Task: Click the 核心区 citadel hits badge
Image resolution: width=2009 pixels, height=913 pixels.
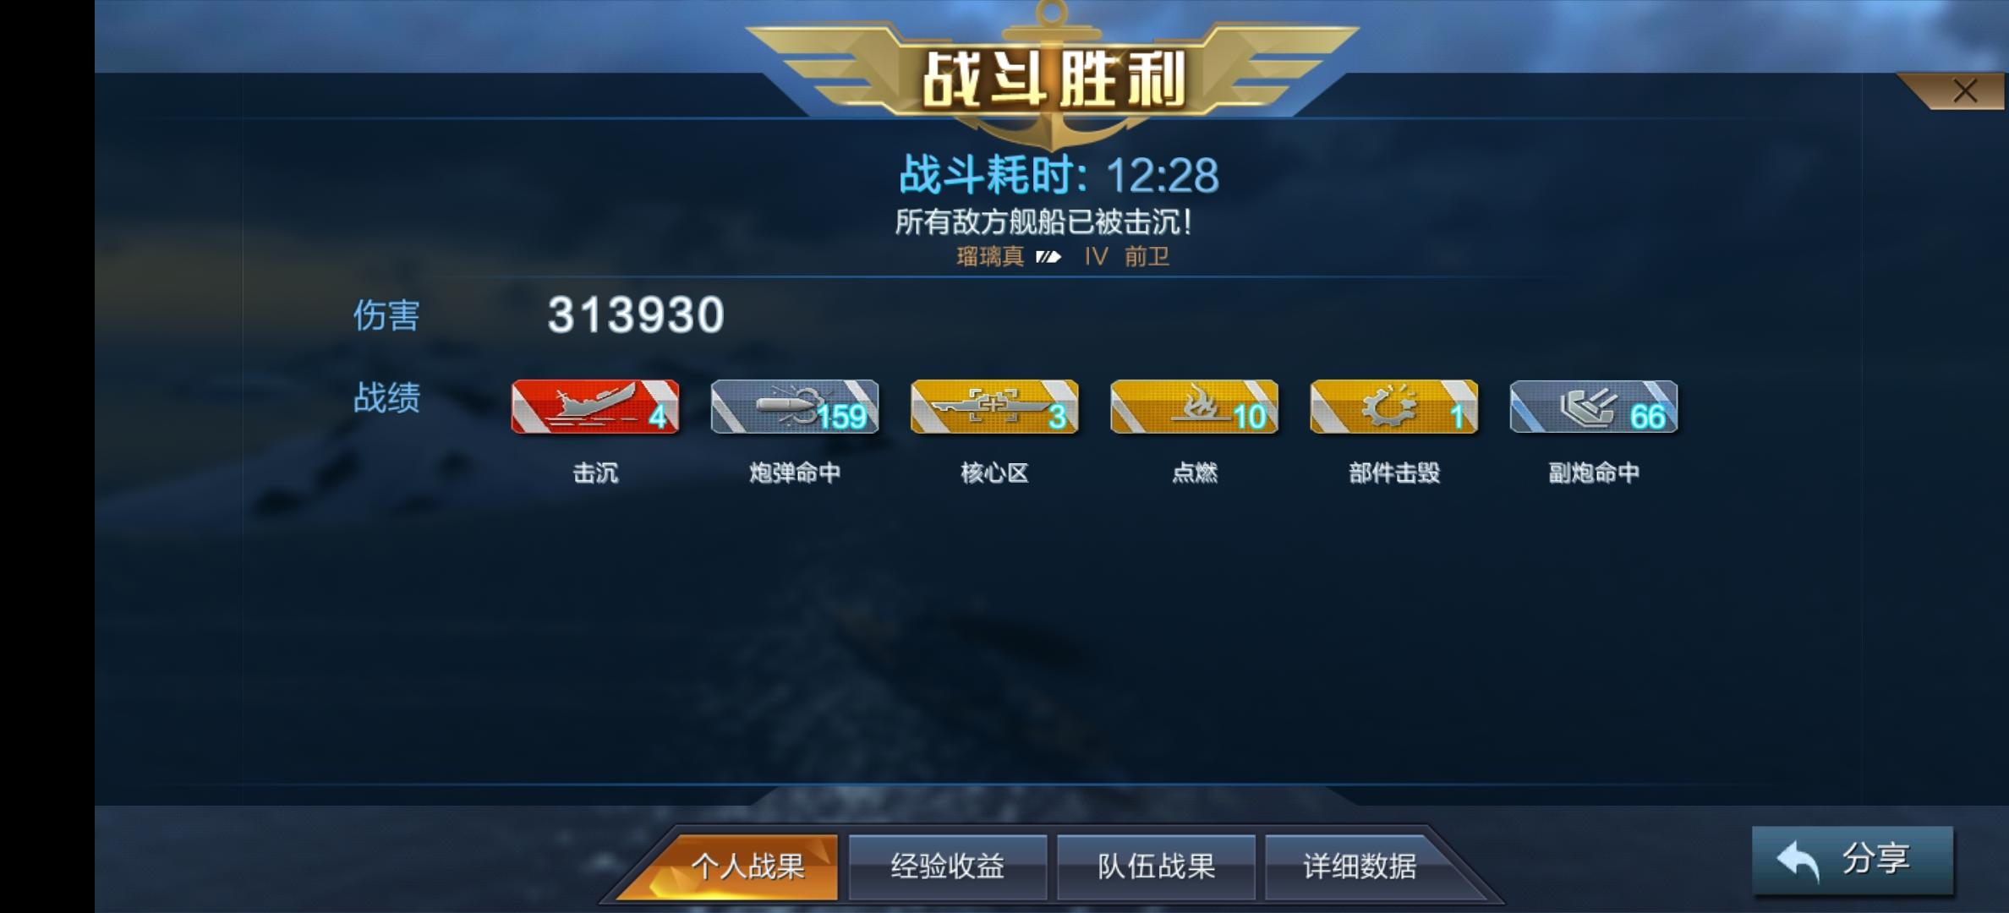Action: point(994,407)
